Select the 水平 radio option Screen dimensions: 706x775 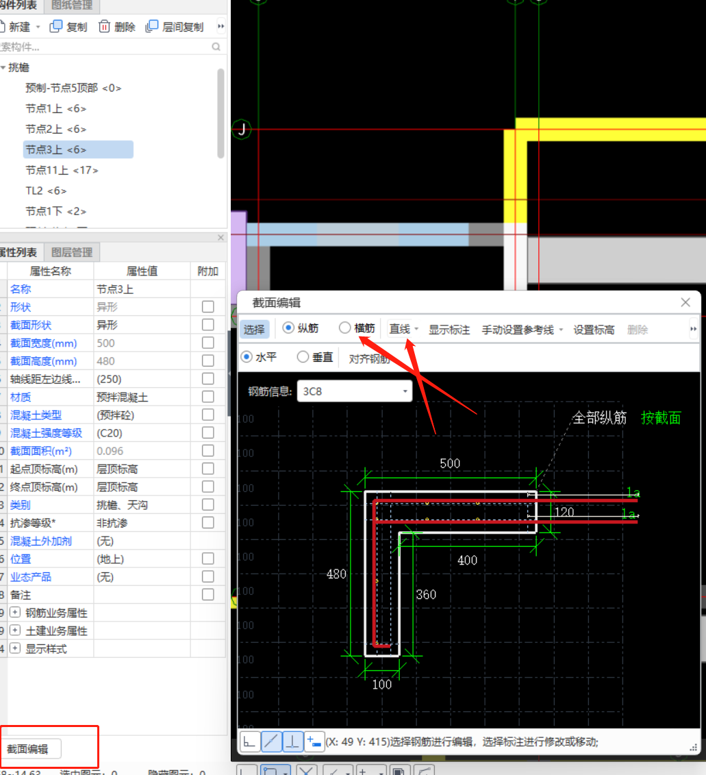[246, 356]
